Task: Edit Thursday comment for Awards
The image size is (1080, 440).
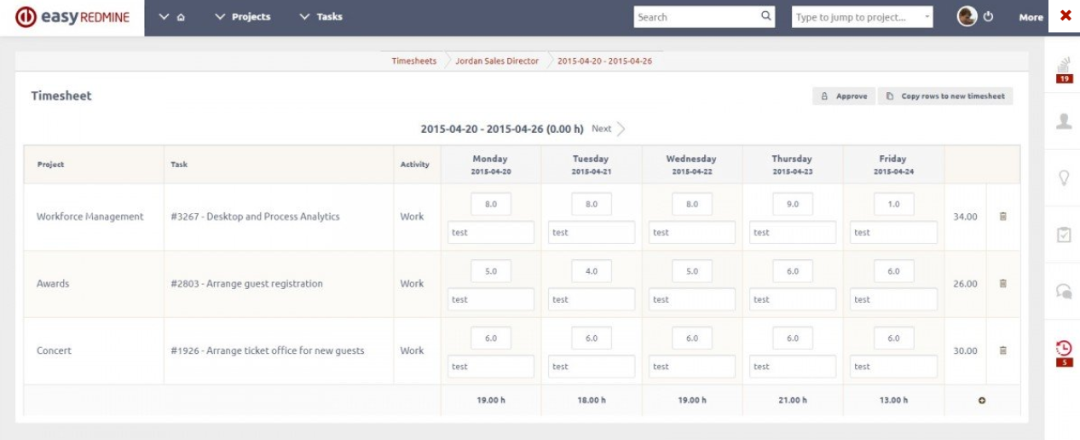Action: click(793, 299)
